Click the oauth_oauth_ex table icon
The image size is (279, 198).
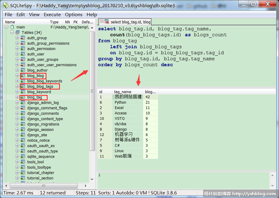23,146
